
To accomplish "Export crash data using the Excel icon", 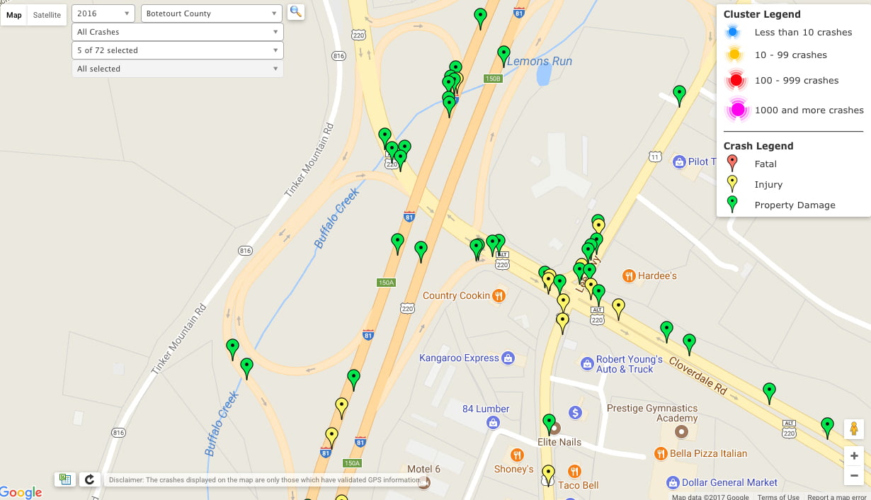I will 64,479.
